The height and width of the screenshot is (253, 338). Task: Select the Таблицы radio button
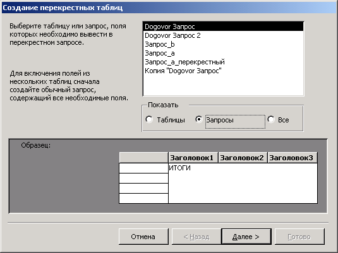tap(149, 119)
